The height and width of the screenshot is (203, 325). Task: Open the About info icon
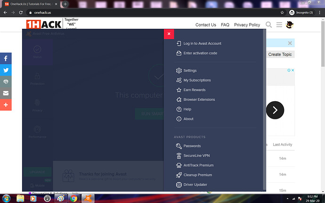179,119
